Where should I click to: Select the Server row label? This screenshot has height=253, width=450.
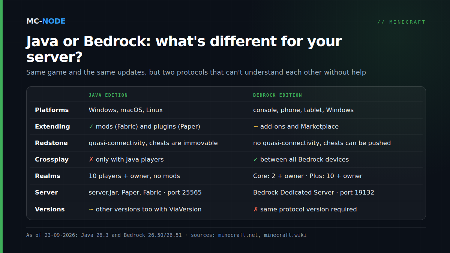click(46, 193)
